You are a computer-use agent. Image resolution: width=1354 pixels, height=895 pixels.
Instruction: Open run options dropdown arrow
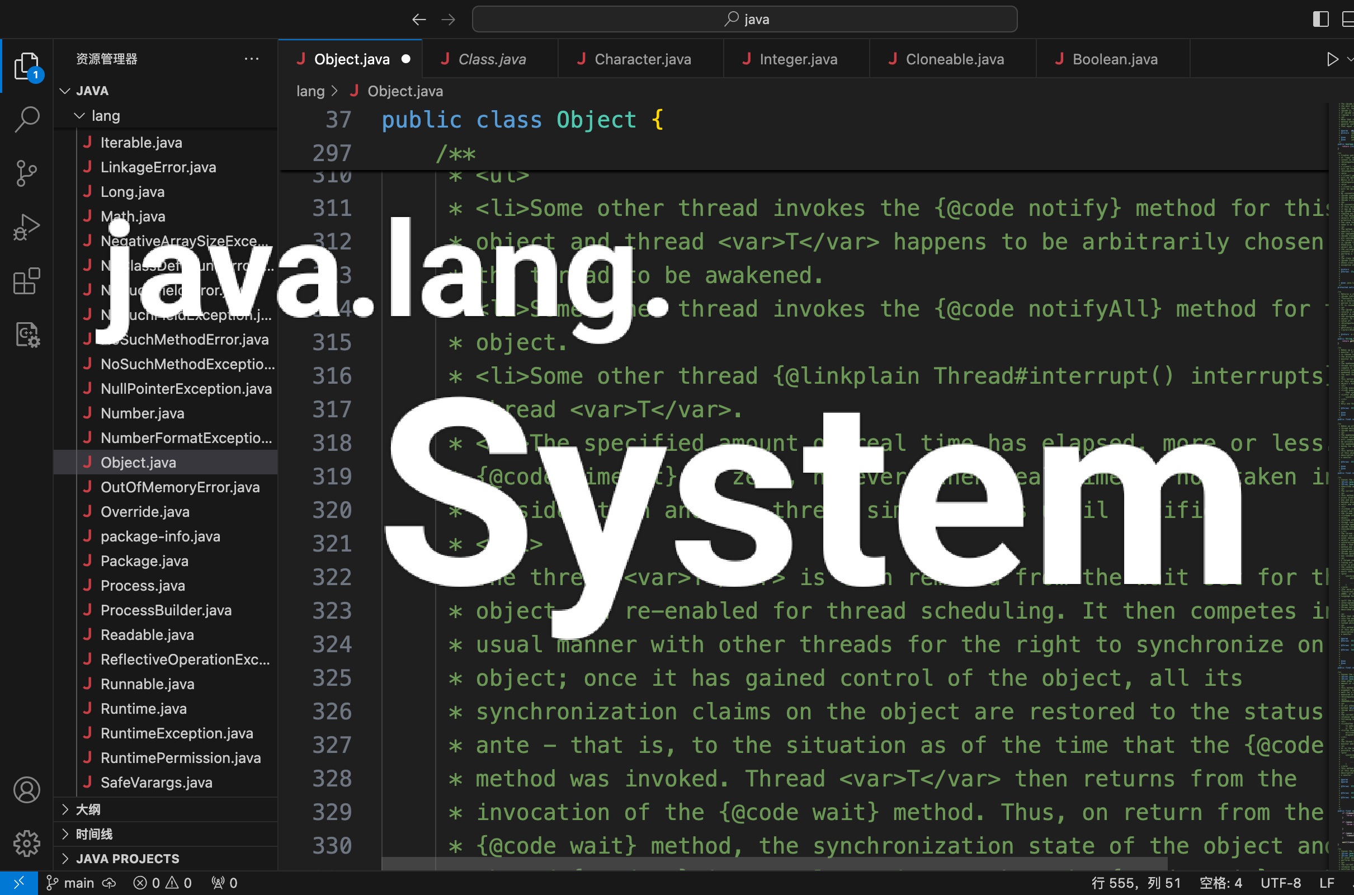coord(1350,59)
